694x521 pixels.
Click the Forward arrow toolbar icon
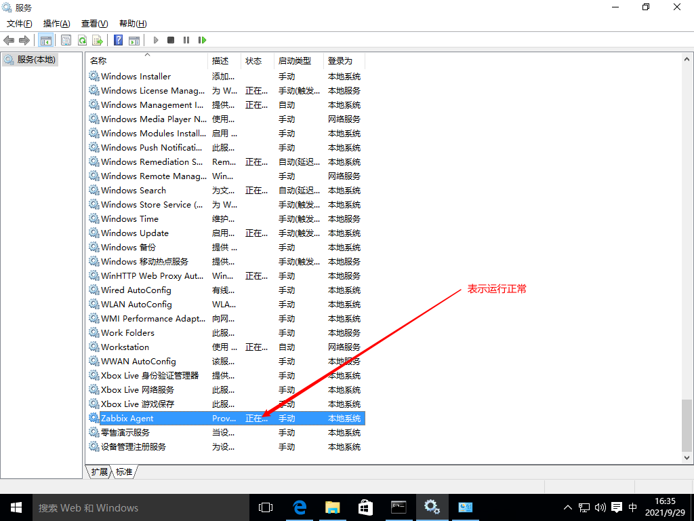pyautogui.click(x=24, y=40)
